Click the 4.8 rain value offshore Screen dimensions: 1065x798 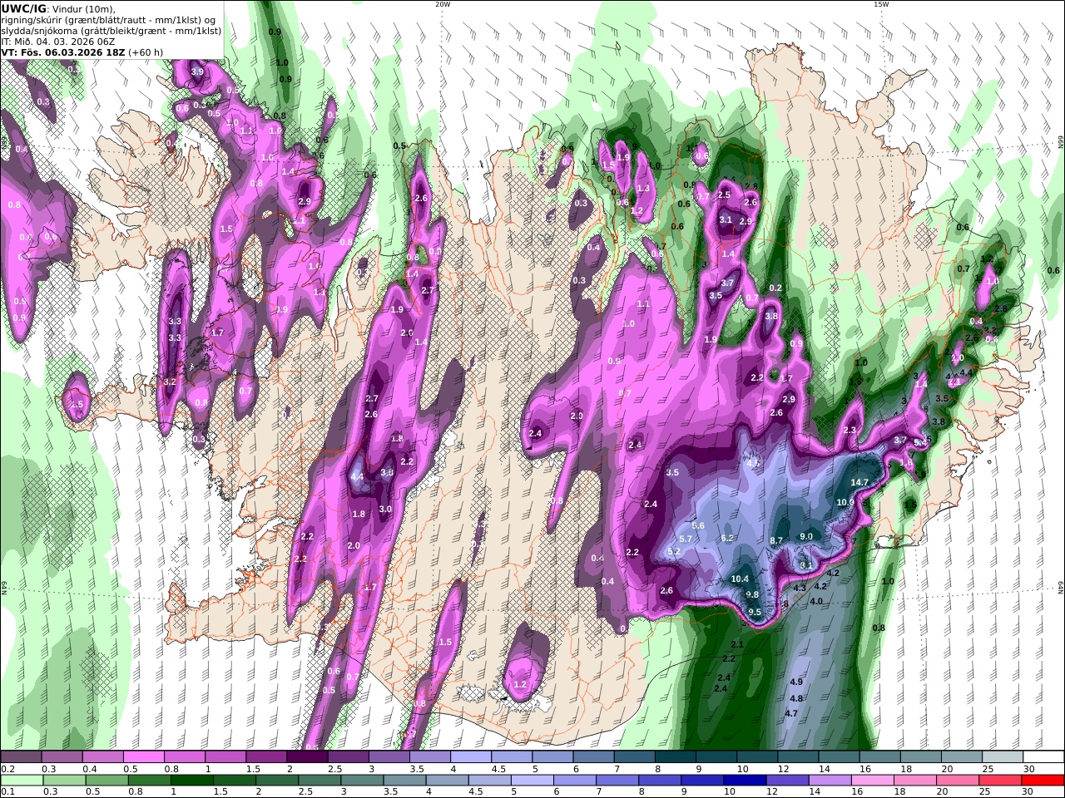tap(796, 698)
